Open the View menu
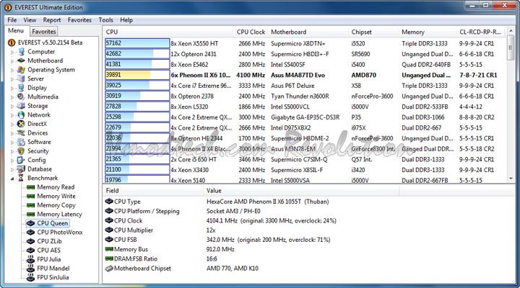The height and width of the screenshot is (288, 520). coord(30,20)
